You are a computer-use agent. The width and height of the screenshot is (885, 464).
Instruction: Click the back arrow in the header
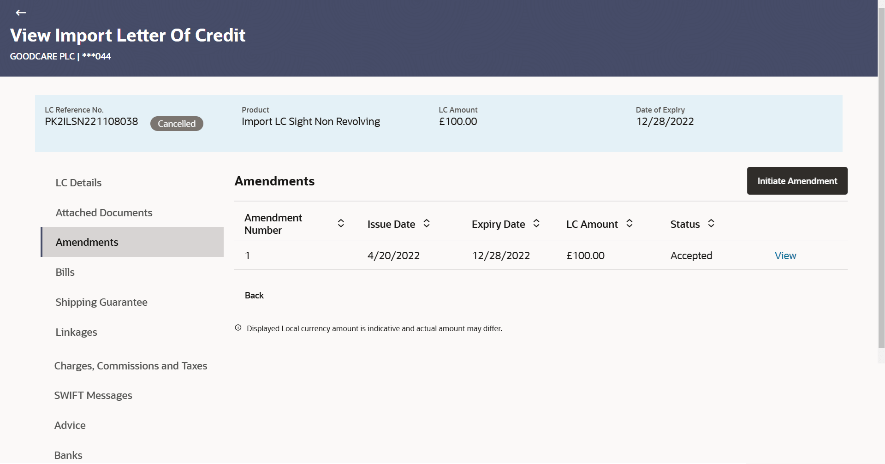click(x=21, y=12)
